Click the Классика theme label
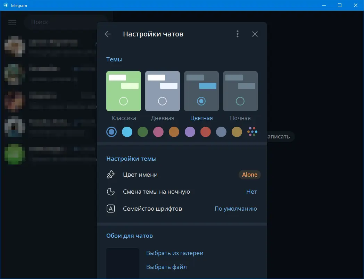364x279 pixels. 124,118
